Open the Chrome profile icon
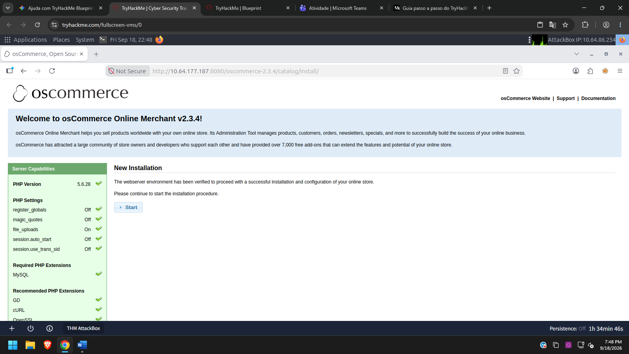This screenshot has height=354, width=629. pos(606,25)
